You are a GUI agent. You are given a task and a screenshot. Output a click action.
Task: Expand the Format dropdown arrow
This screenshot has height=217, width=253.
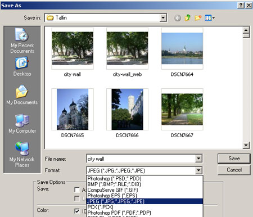[198, 170]
